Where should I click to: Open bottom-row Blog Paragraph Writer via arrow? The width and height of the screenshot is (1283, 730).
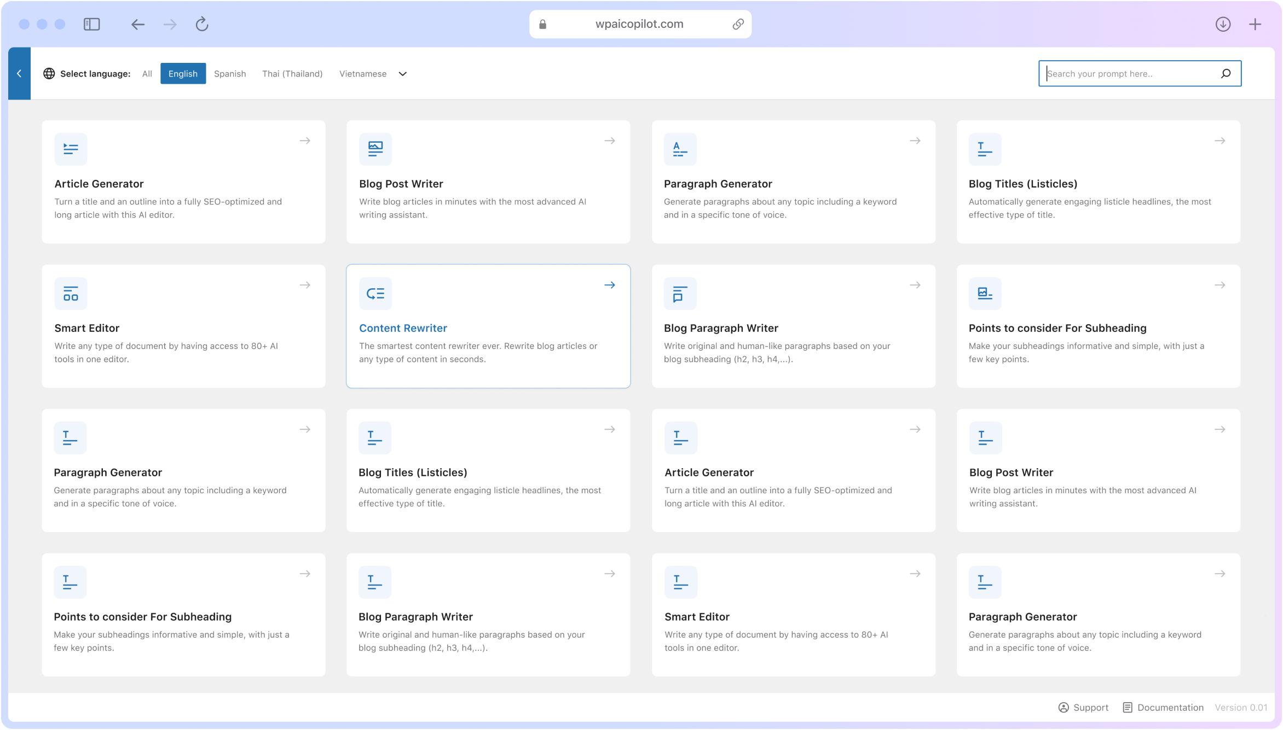coord(610,574)
